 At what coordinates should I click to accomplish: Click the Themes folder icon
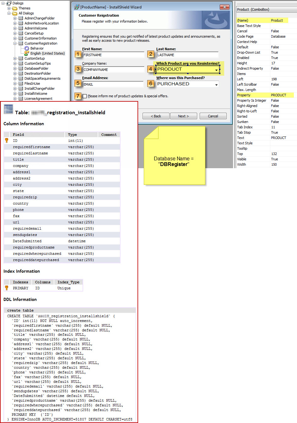(x=15, y=8)
